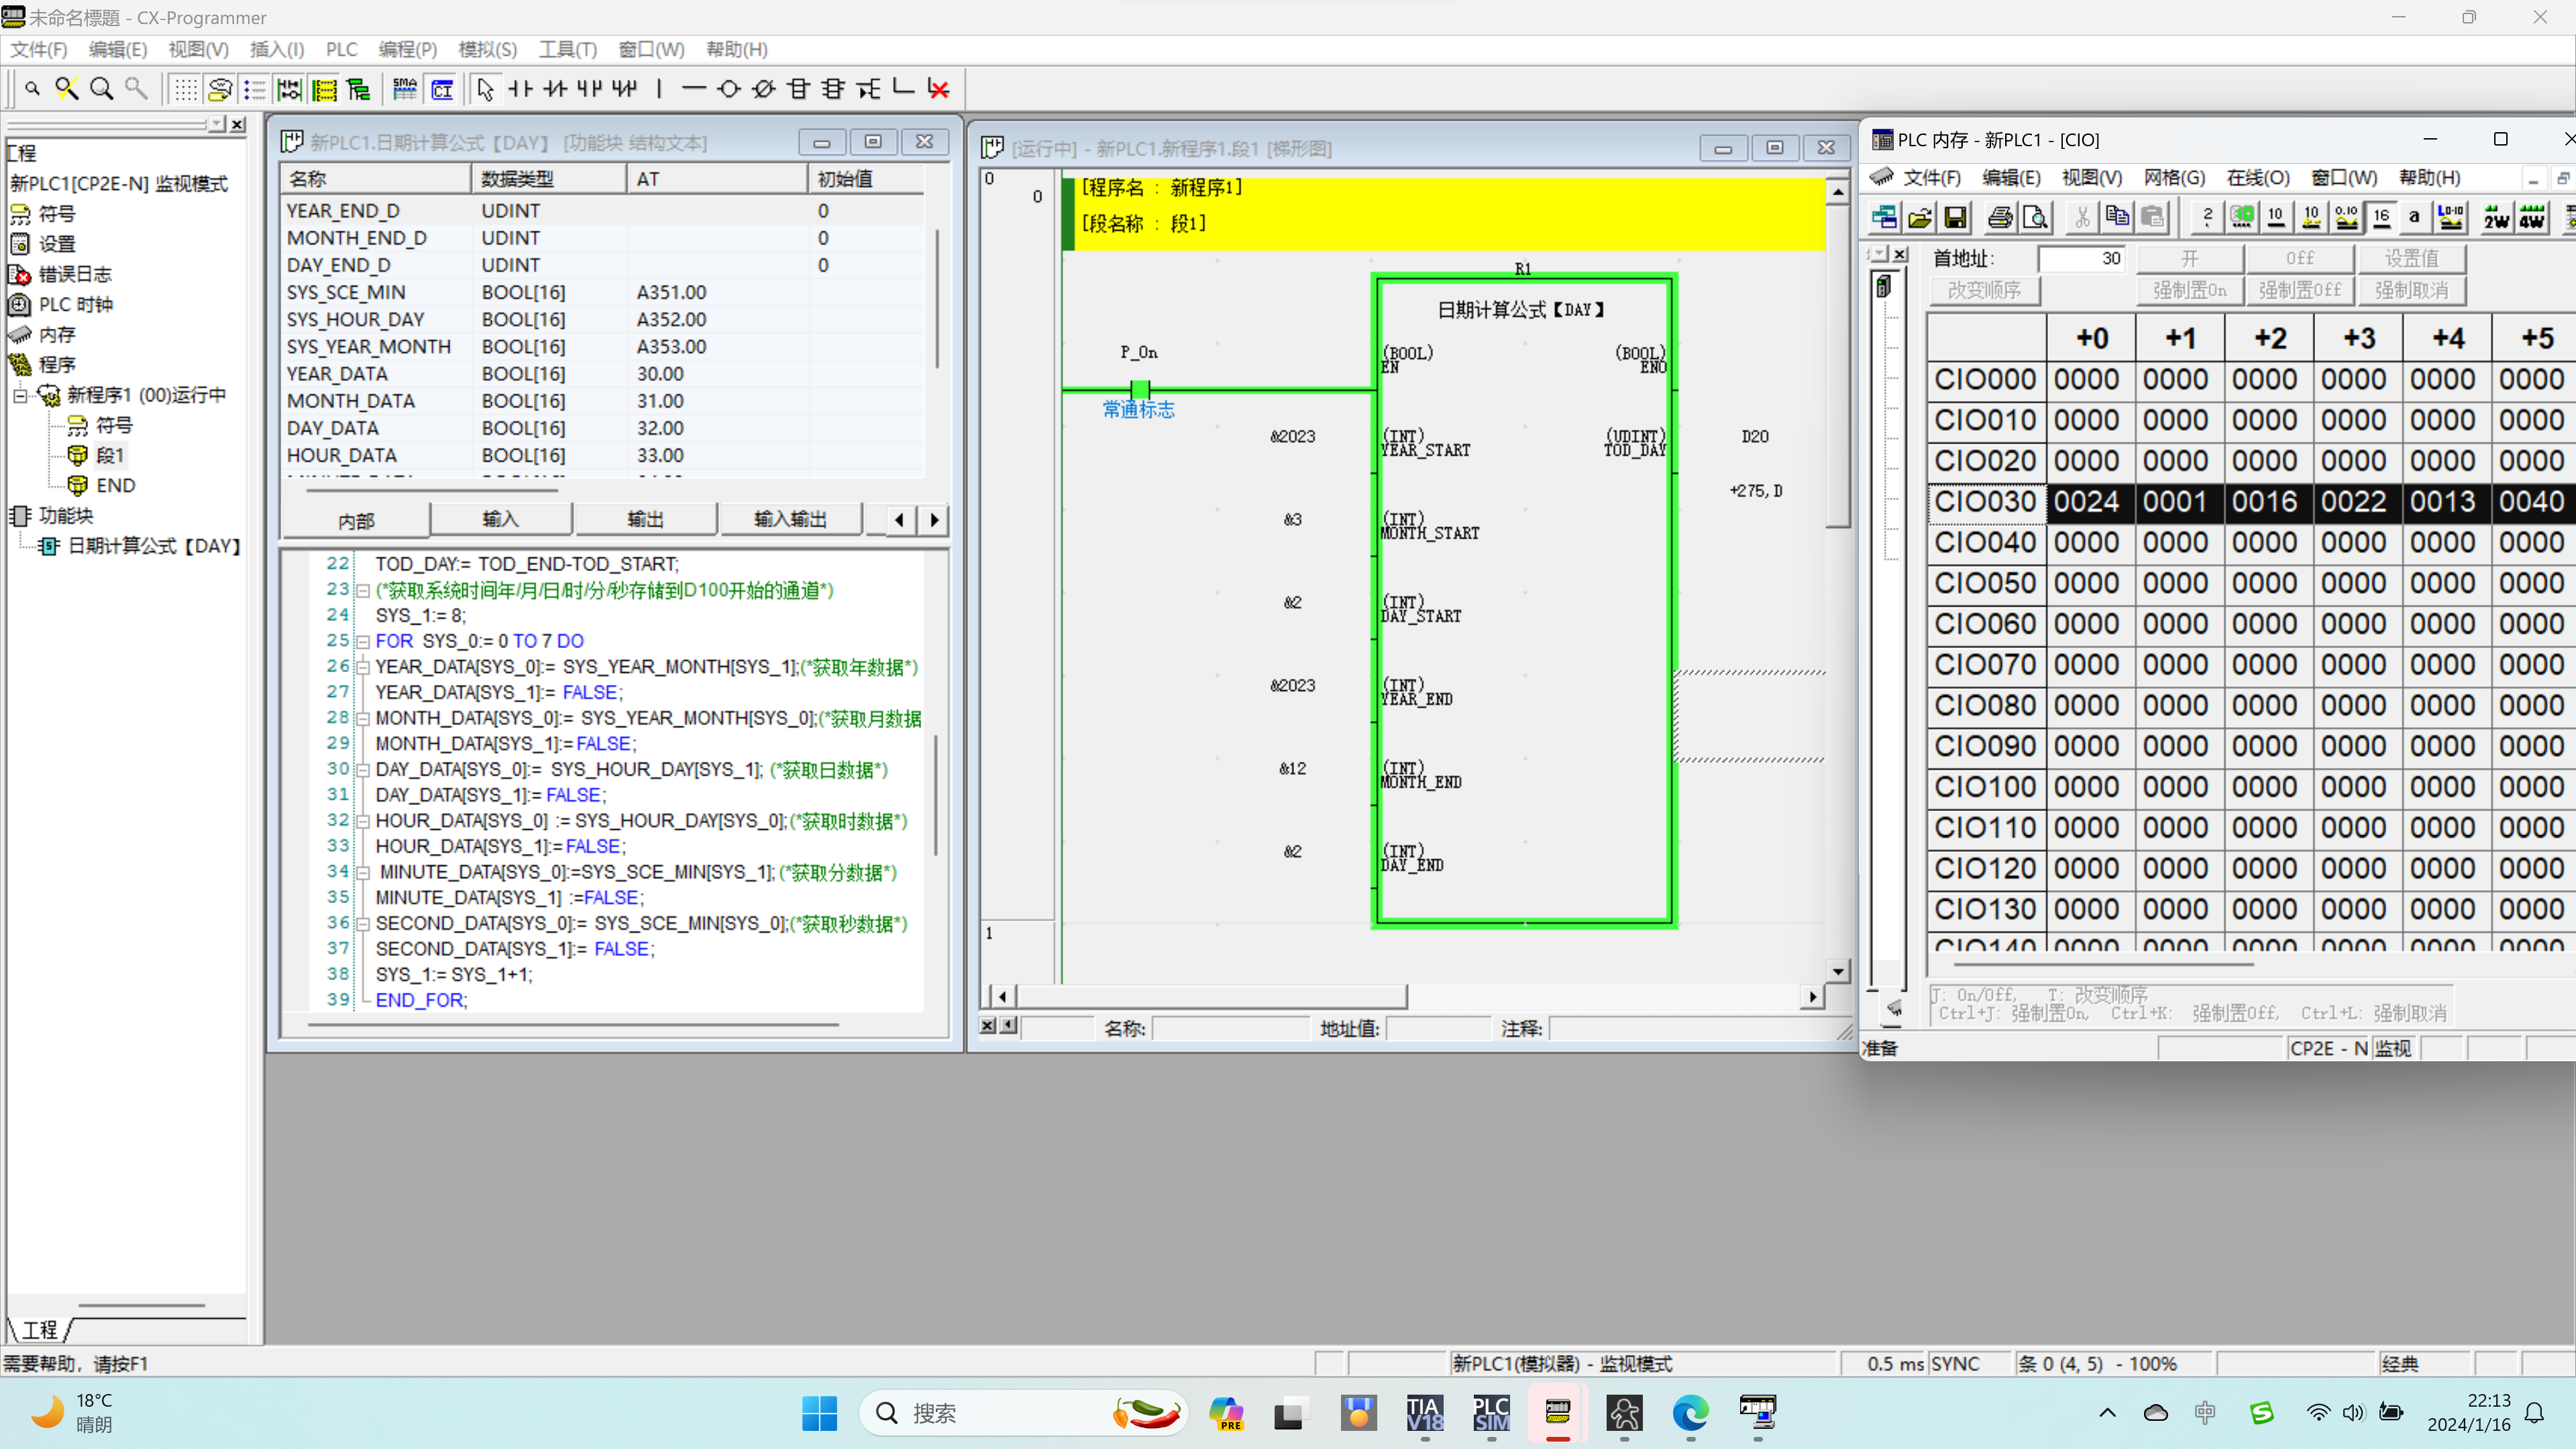Viewport: 2576px width, 1449px height.
Task: Click the print icon in PLC memory toolbar
Action: point(2000,217)
